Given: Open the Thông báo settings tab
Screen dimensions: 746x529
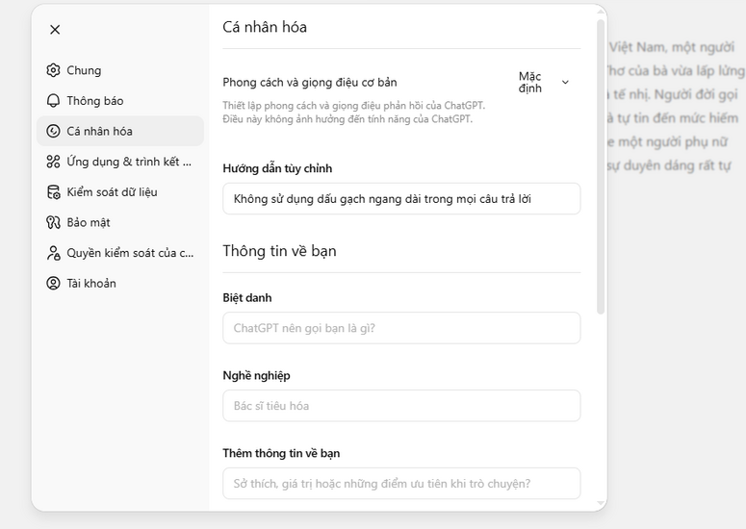Looking at the screenshot, I should pyautogui.click(x=95, y=101).
